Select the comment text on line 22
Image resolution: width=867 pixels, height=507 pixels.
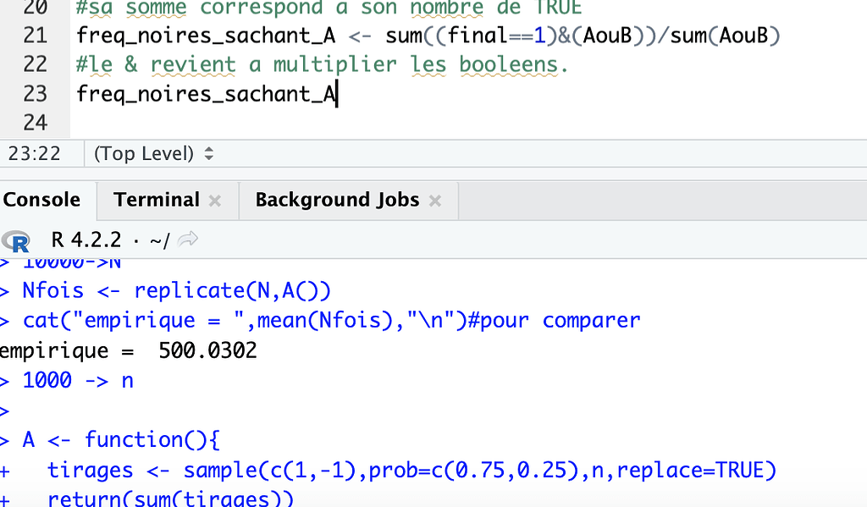(322, 64)
